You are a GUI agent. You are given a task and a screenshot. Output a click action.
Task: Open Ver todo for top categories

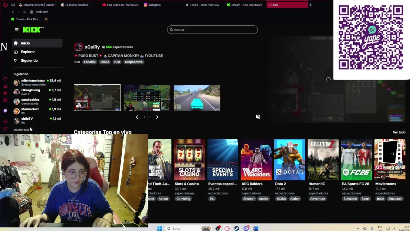(399, 132)
